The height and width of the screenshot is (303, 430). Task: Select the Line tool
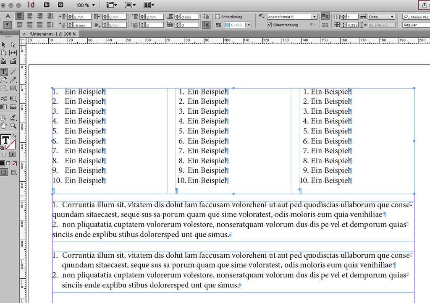click(x=13, y=72)
